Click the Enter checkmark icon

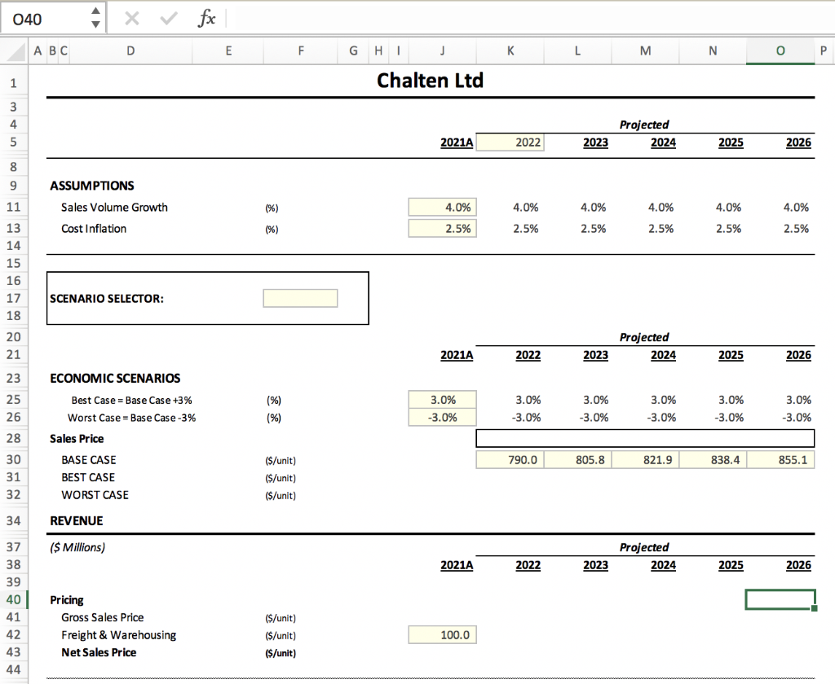[x=168, y=18]
